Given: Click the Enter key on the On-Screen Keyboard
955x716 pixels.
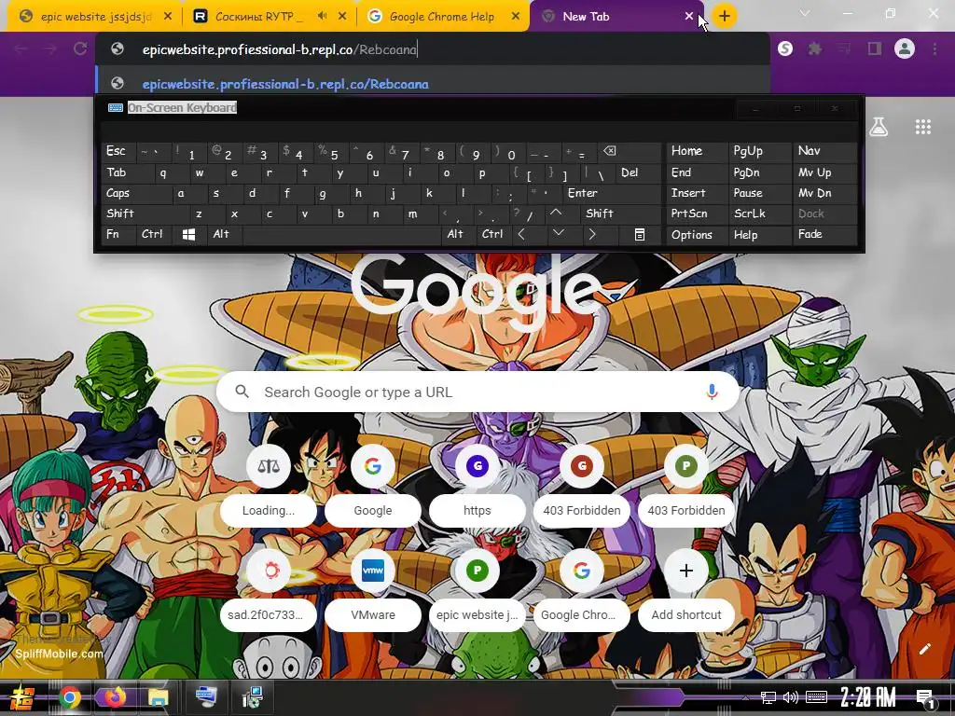Looking at the screenshot, I should click(612, 193).
